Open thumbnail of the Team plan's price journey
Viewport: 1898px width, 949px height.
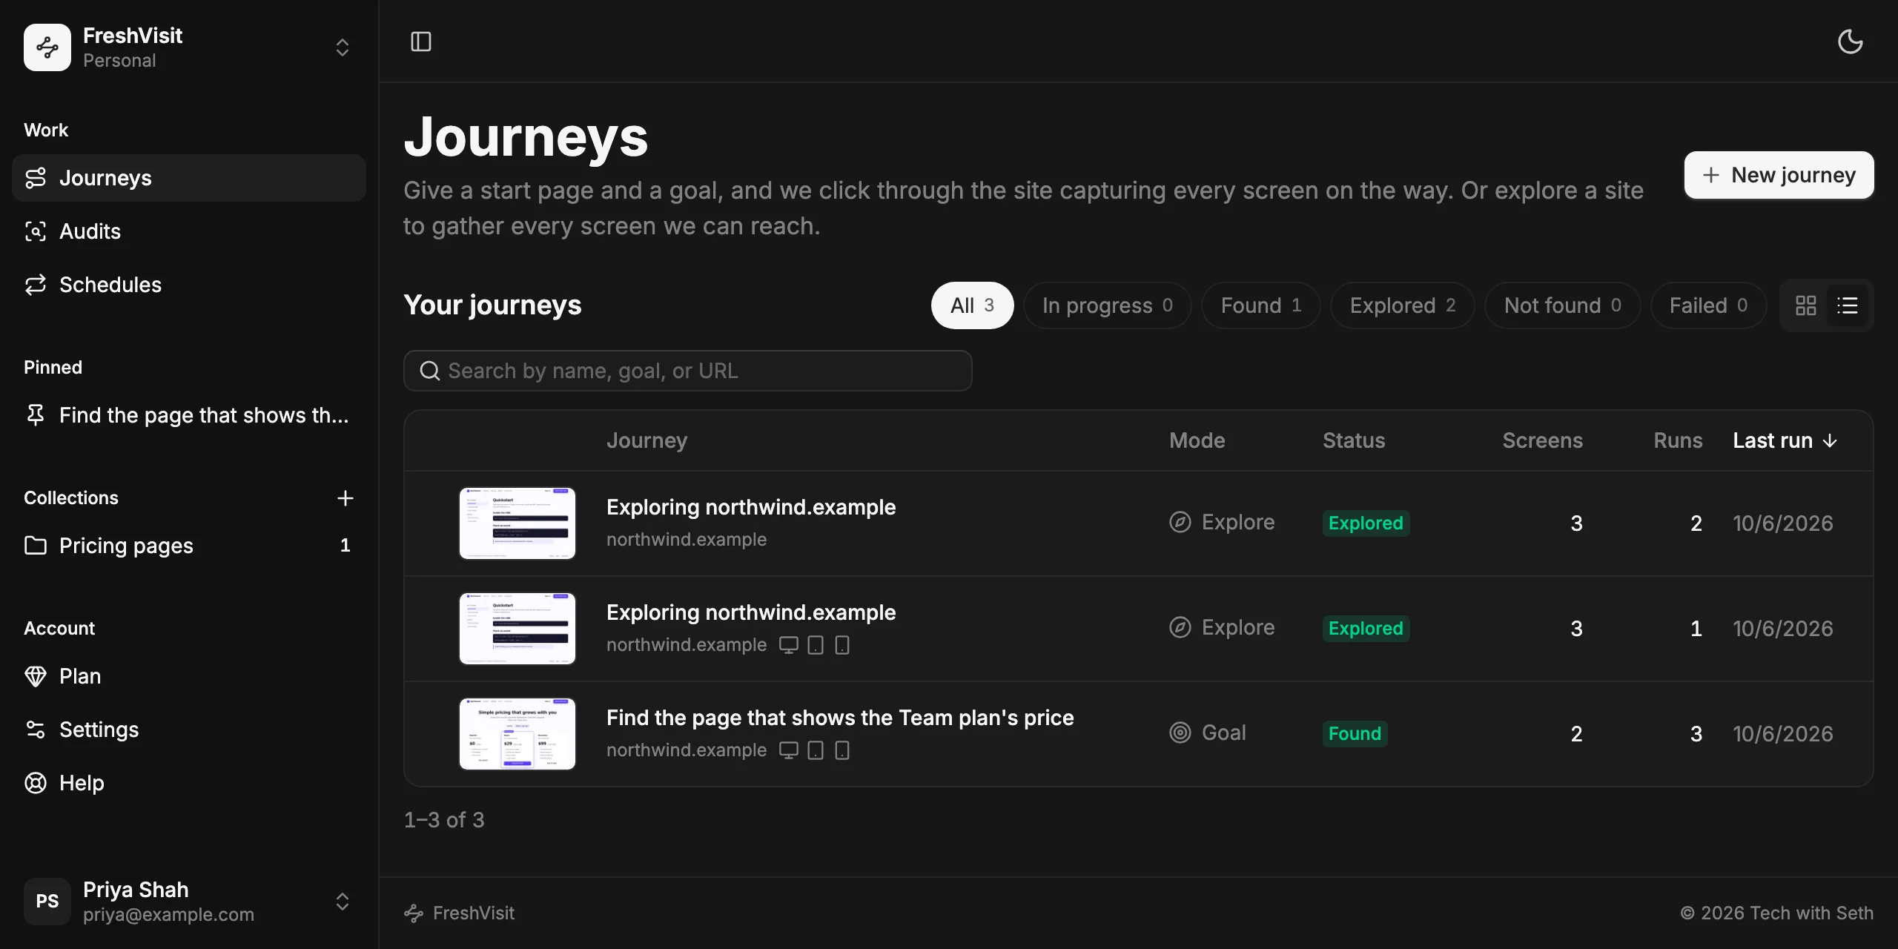pos(518,734)
